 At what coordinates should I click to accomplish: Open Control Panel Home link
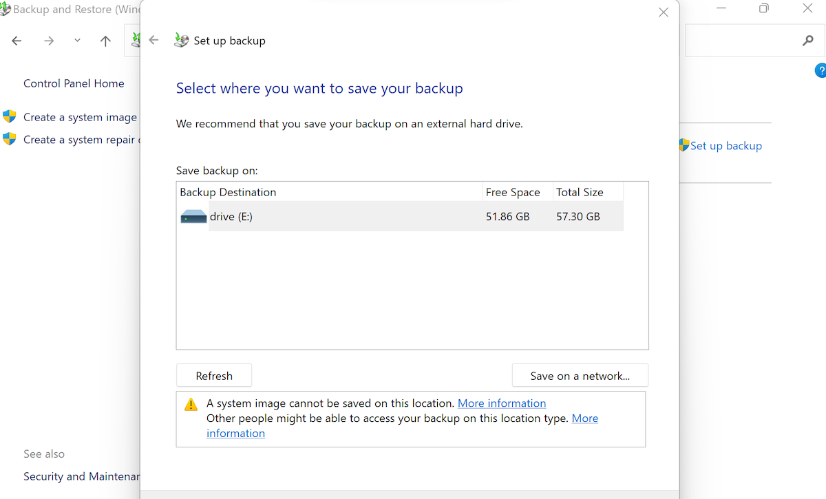point(74,83)
